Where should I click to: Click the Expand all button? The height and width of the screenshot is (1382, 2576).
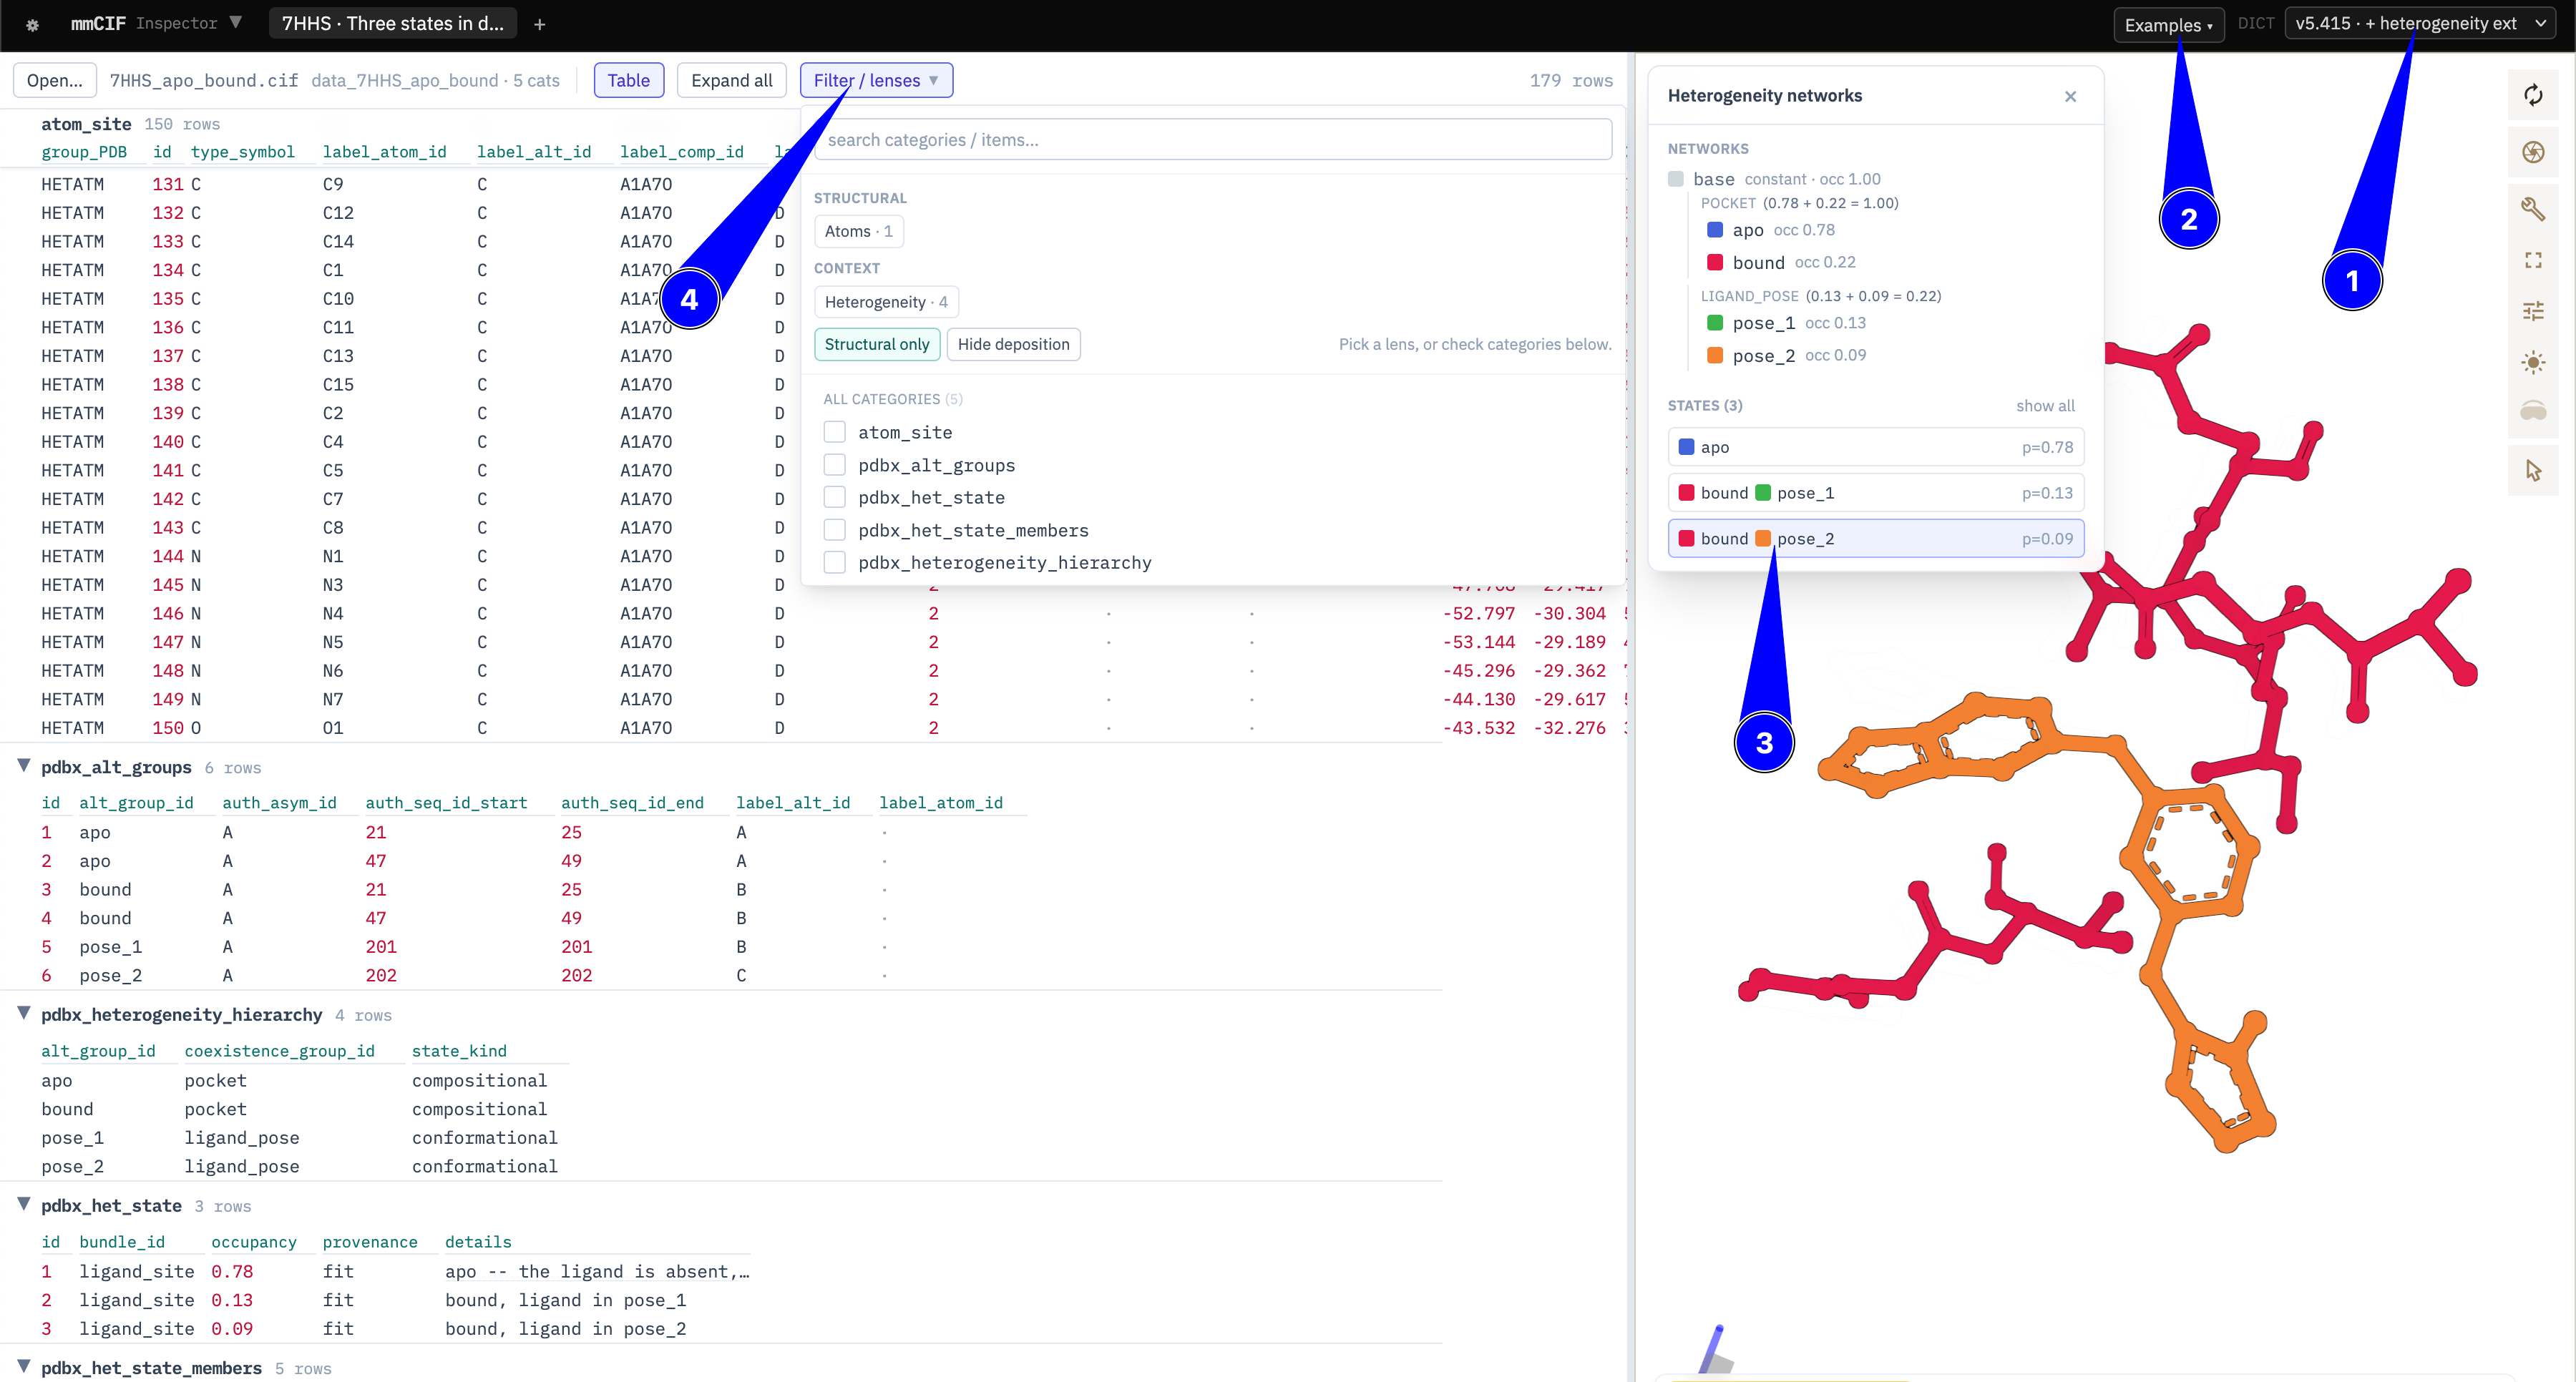731,80
